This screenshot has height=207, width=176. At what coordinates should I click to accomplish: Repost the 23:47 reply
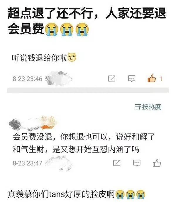click(x=117, y=163)
